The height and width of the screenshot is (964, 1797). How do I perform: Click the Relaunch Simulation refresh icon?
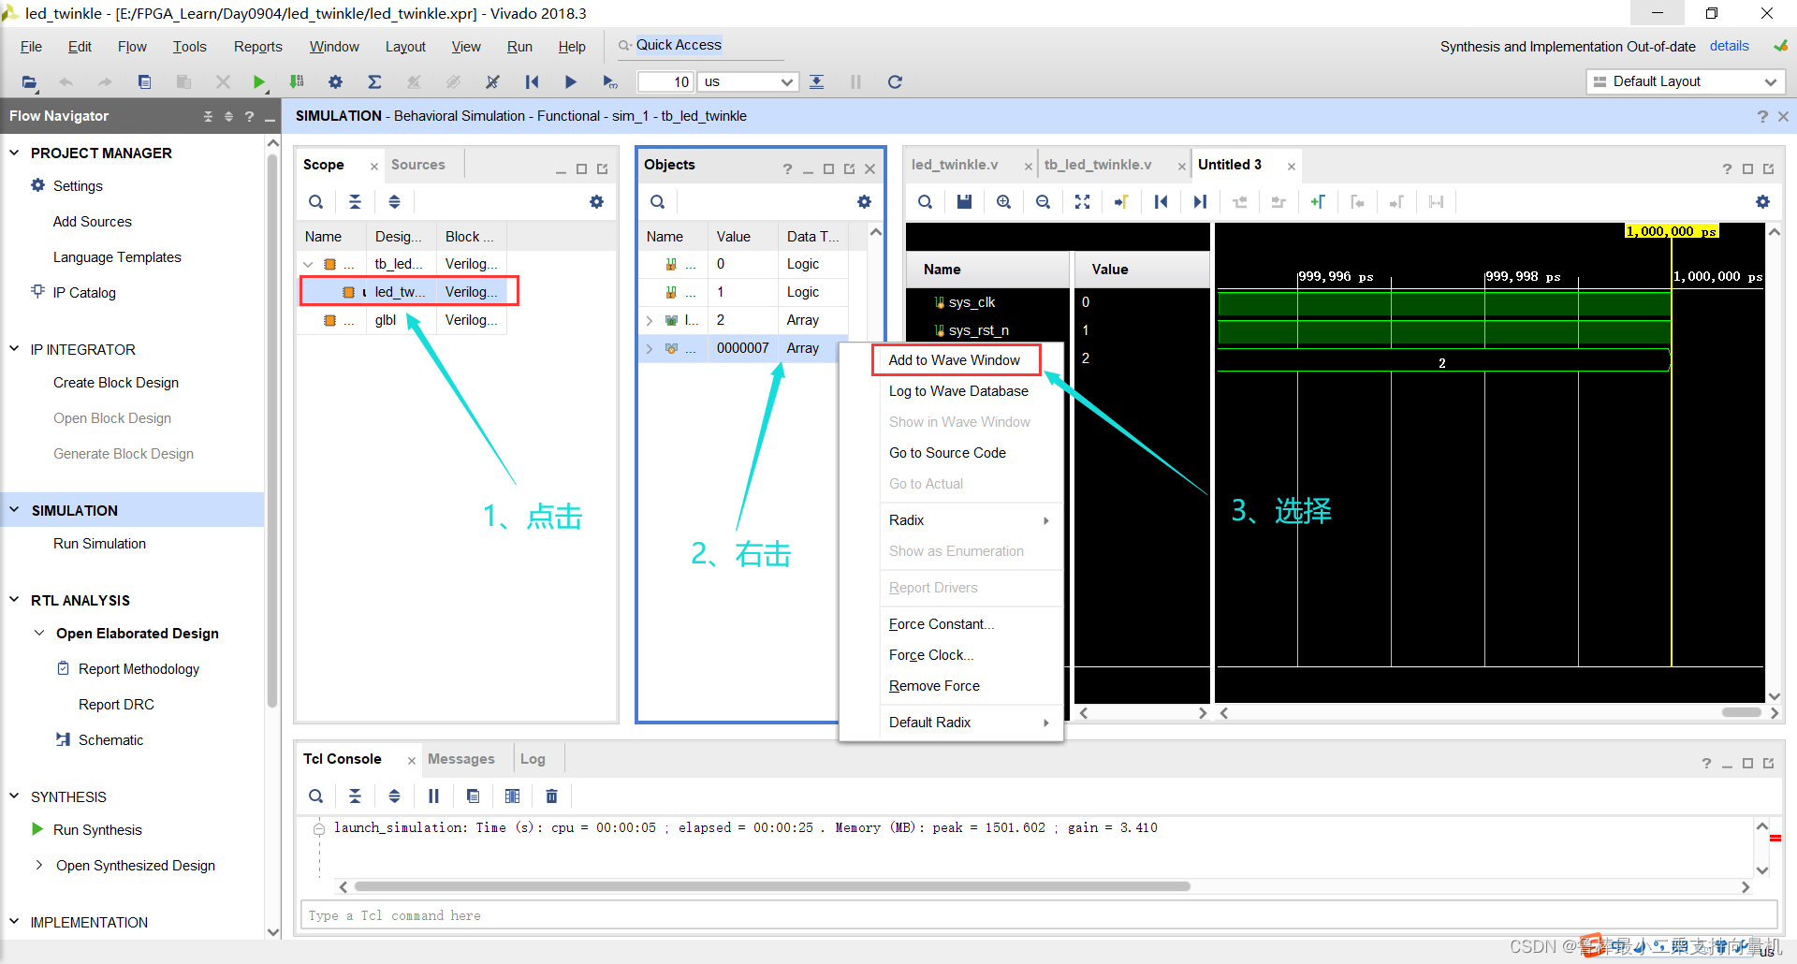click(895, 82)
